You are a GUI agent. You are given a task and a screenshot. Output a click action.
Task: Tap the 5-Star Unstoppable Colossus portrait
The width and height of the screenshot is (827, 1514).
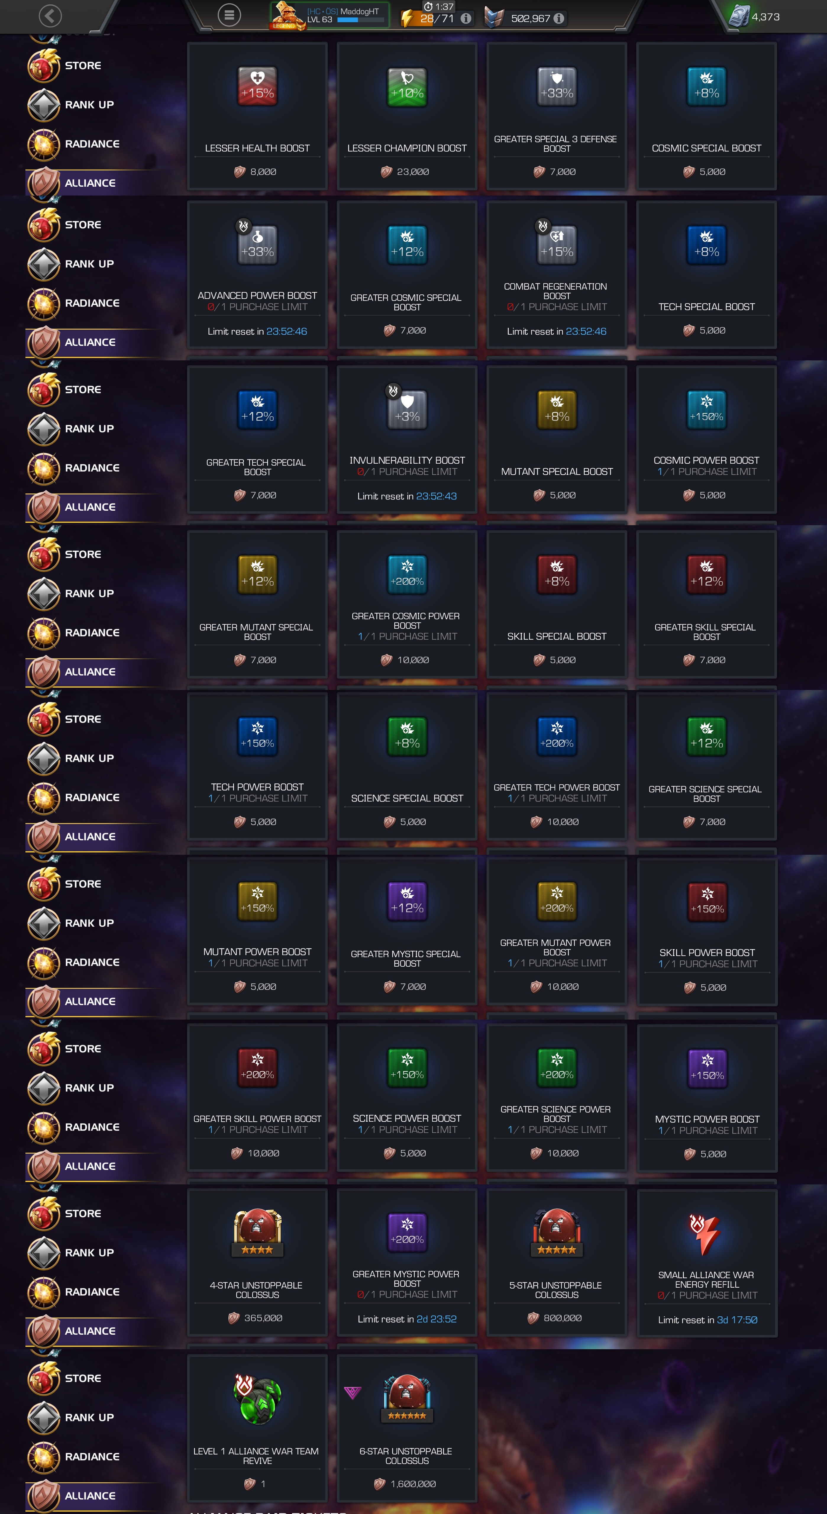(557, 1232)
